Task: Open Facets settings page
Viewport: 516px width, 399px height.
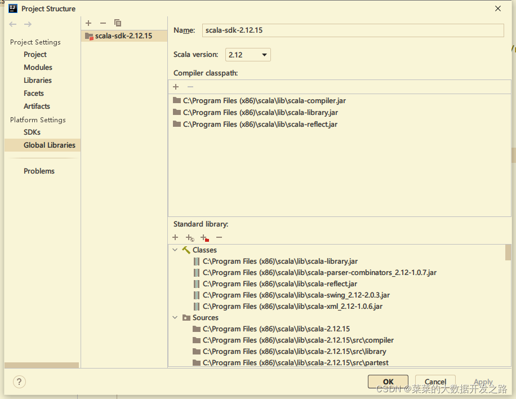Action: [x=34, y=93]
